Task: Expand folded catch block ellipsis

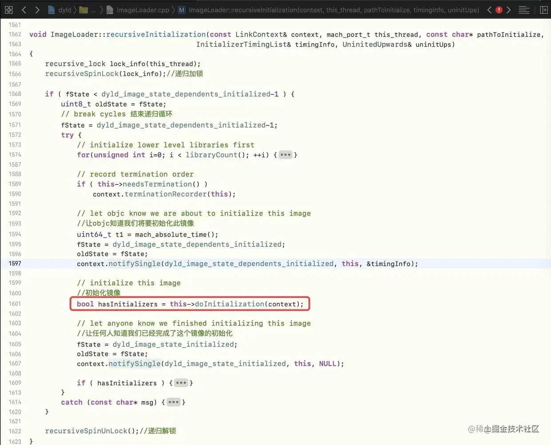Action: [x=173, y=402]
